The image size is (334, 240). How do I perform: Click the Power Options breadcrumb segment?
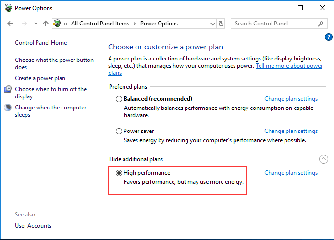coord(159,24)
